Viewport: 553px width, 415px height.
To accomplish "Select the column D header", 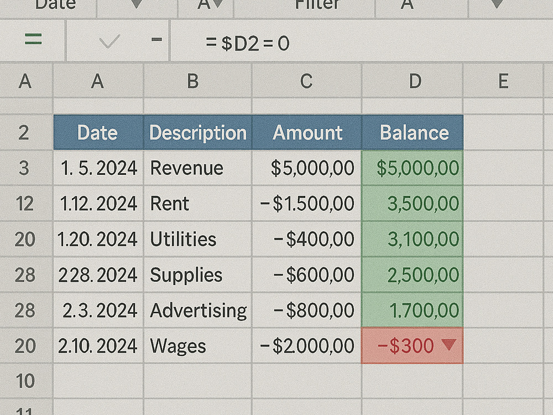I will (x=413, y=81).
